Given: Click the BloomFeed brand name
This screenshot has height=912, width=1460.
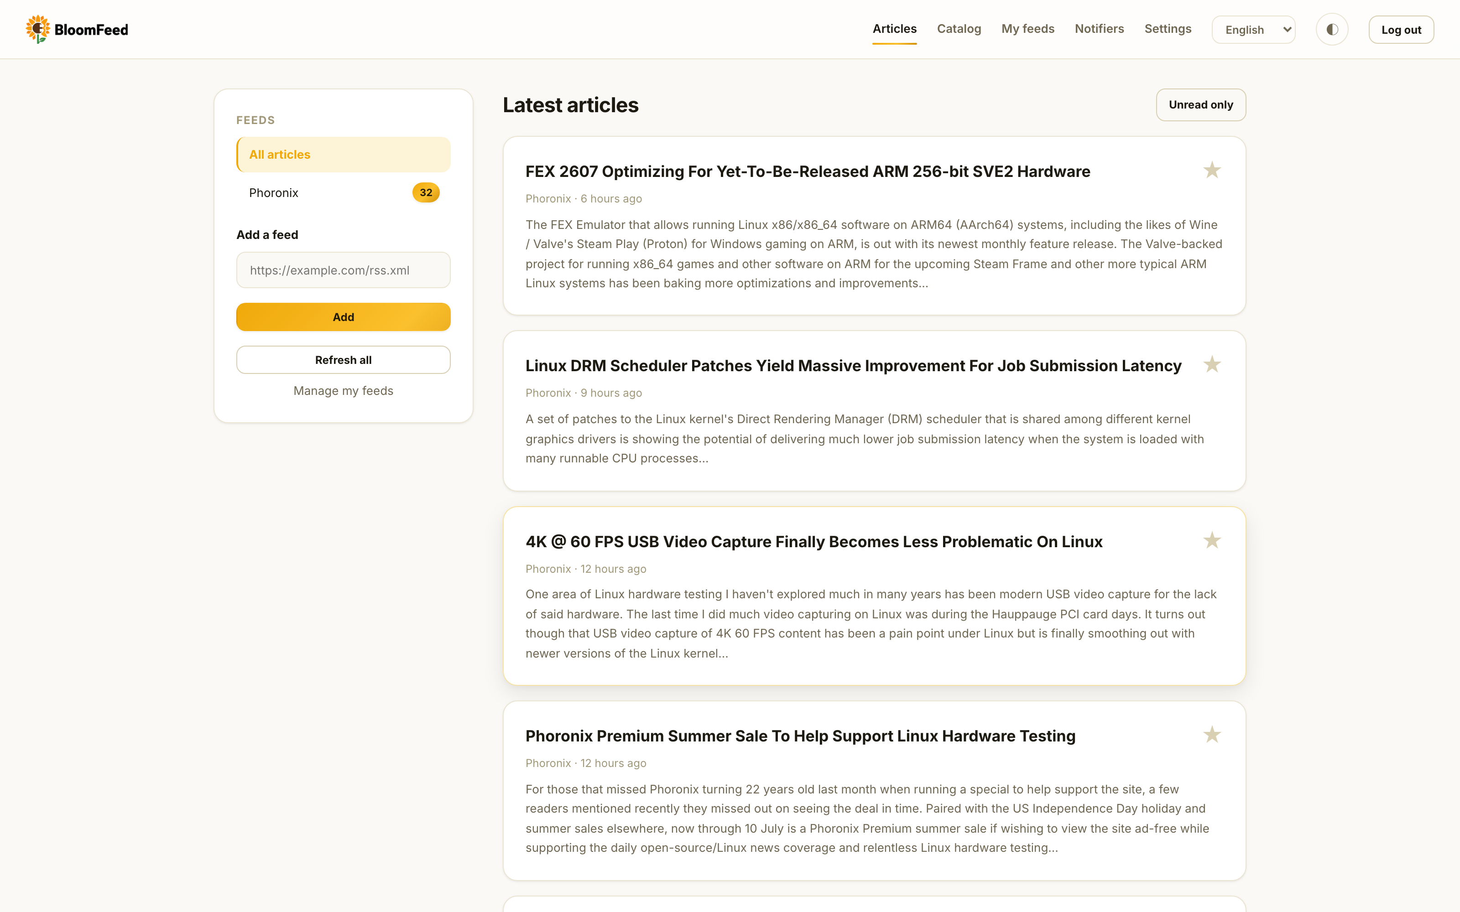Looking at the screenshot, I should pyautogui.click(x=91, y=30).
